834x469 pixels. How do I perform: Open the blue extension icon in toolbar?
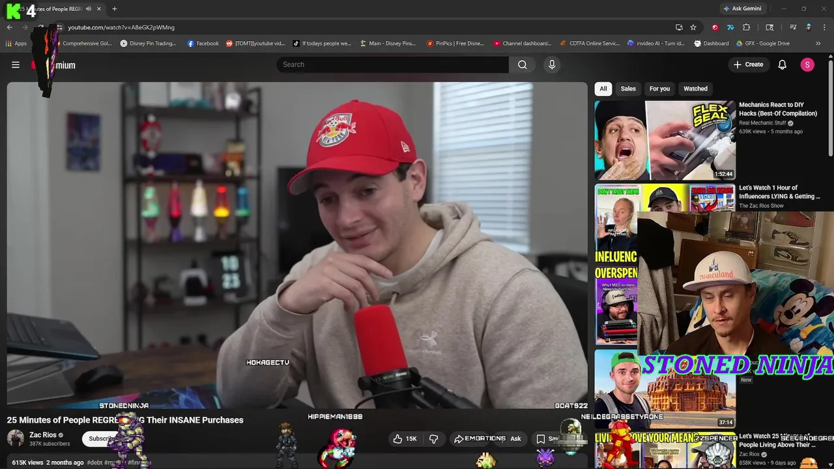(x=730, y=27)
